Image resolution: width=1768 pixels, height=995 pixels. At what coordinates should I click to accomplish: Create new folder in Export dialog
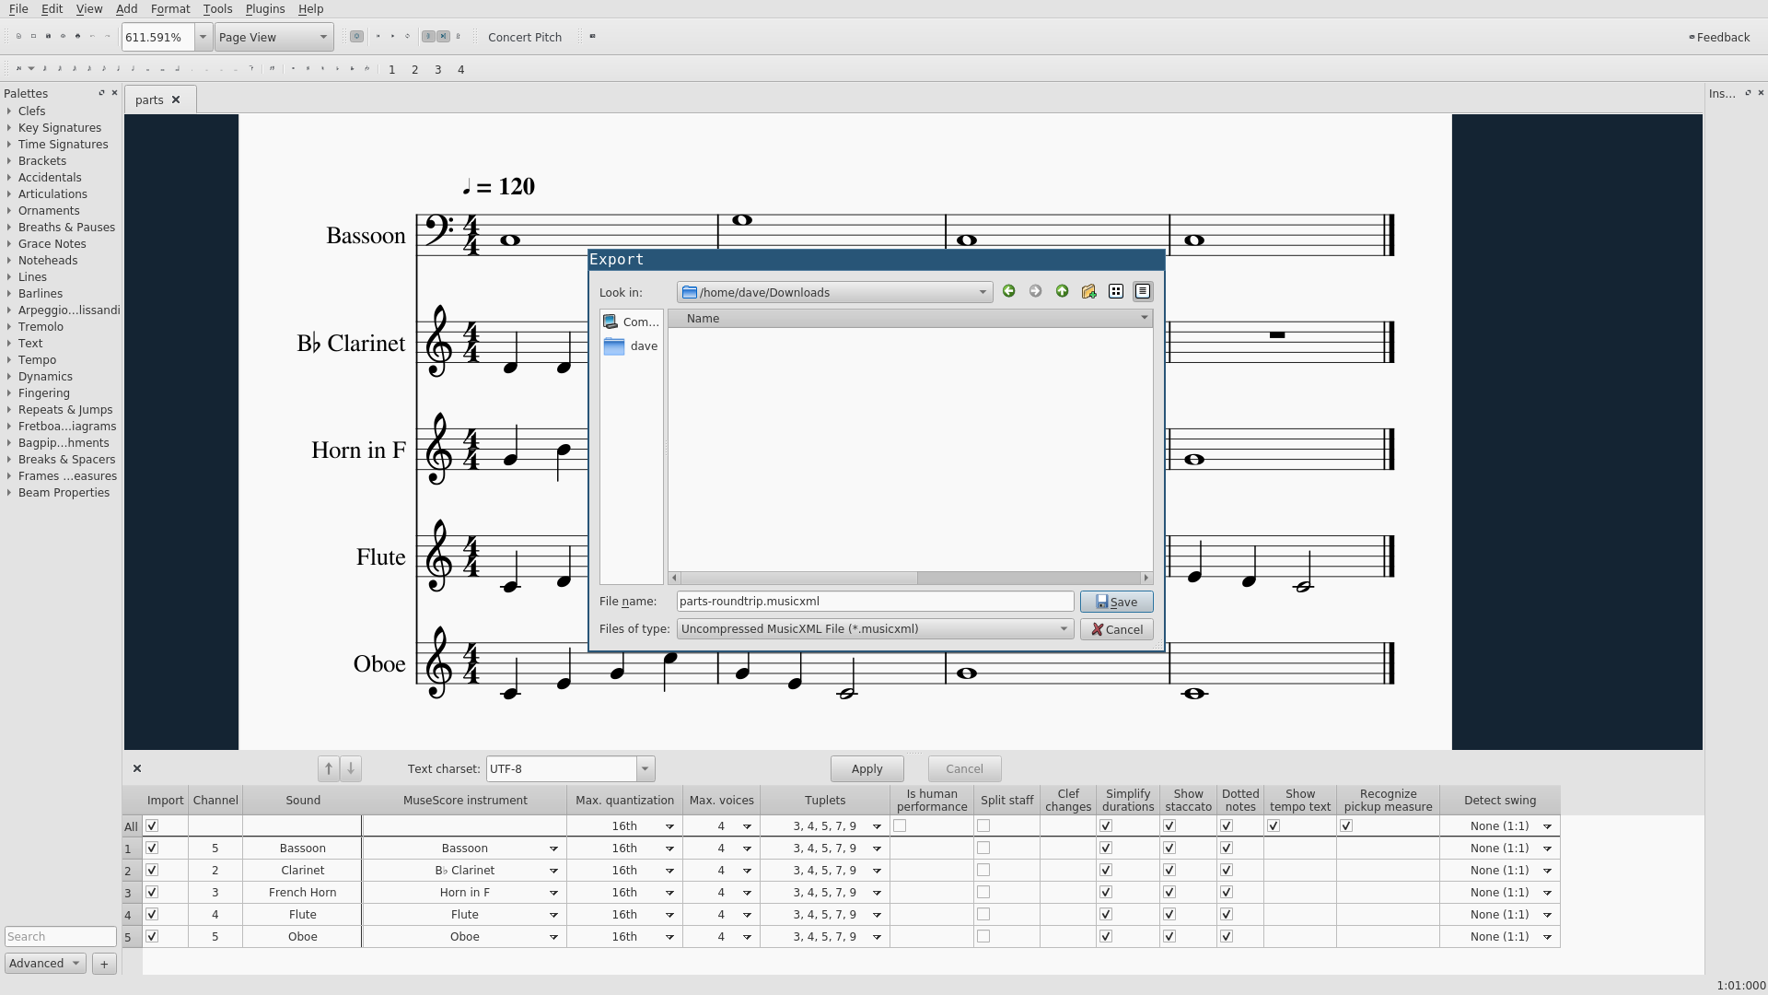coord(1088,291)
